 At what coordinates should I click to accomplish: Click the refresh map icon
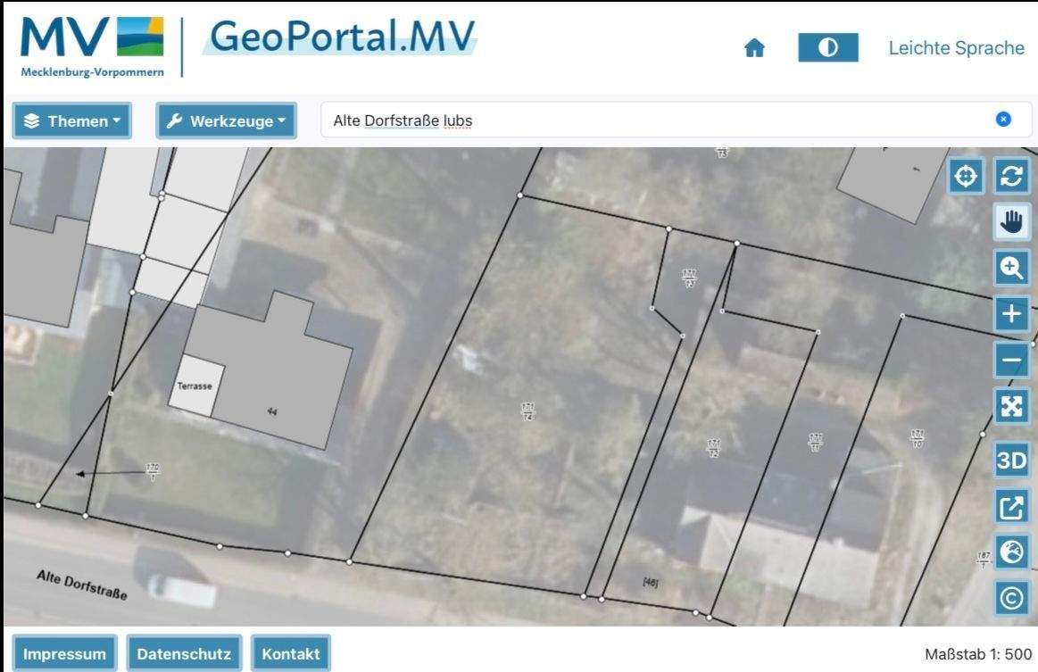click(1012, 177)
